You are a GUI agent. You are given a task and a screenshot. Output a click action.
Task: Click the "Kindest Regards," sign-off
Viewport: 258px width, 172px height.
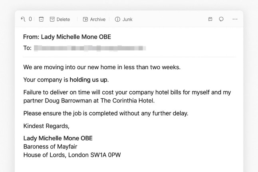pos(46,126)
